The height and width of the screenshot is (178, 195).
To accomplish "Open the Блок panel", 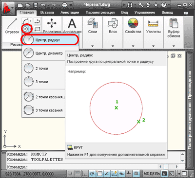I will pyautogui.click(x=113, y=26).
